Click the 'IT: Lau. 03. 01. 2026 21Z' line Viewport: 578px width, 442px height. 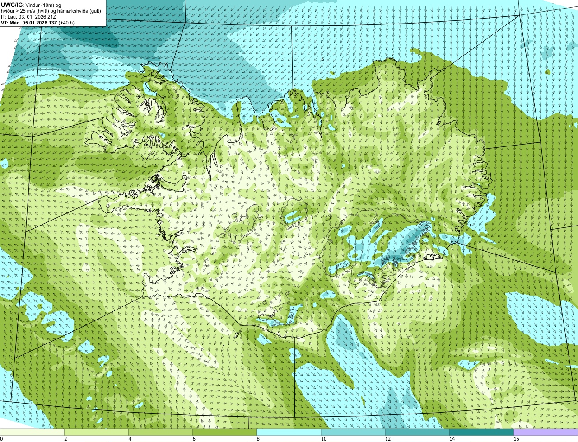28,17
